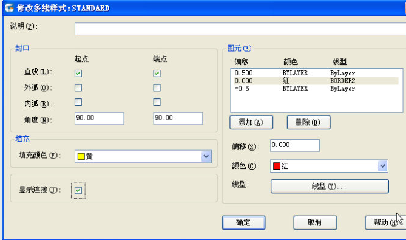Image resolution: width=406 pixels, height=240 pixels.
Task: Click the 删除(D) button
Action: pos(308,122)
